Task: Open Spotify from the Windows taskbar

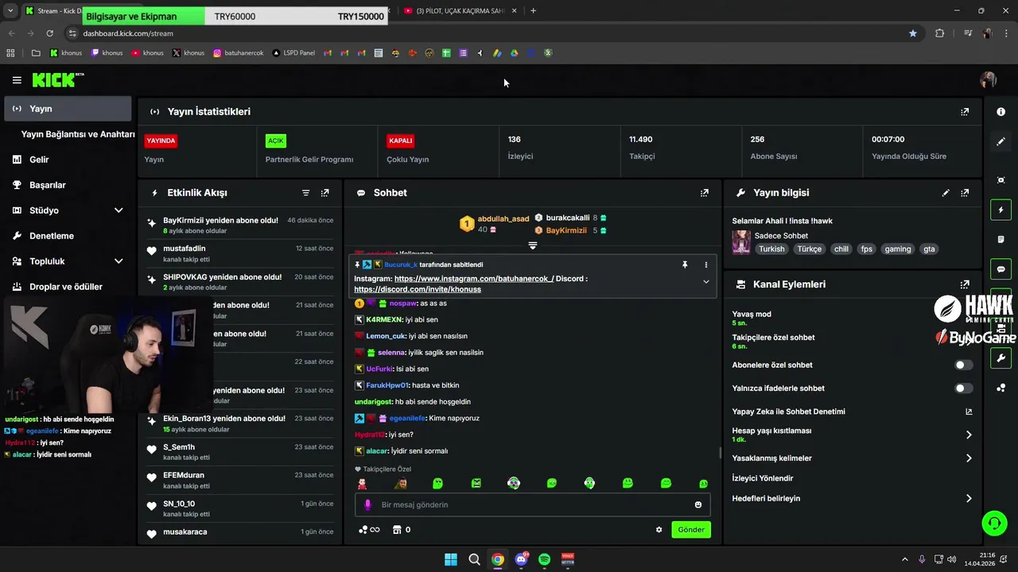Action: [545, 559]
